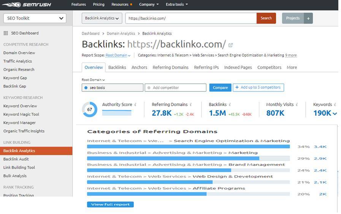Open the SEO Dashboard grid icon
Viewport: 341px width, 214px height.
(6, 33)
